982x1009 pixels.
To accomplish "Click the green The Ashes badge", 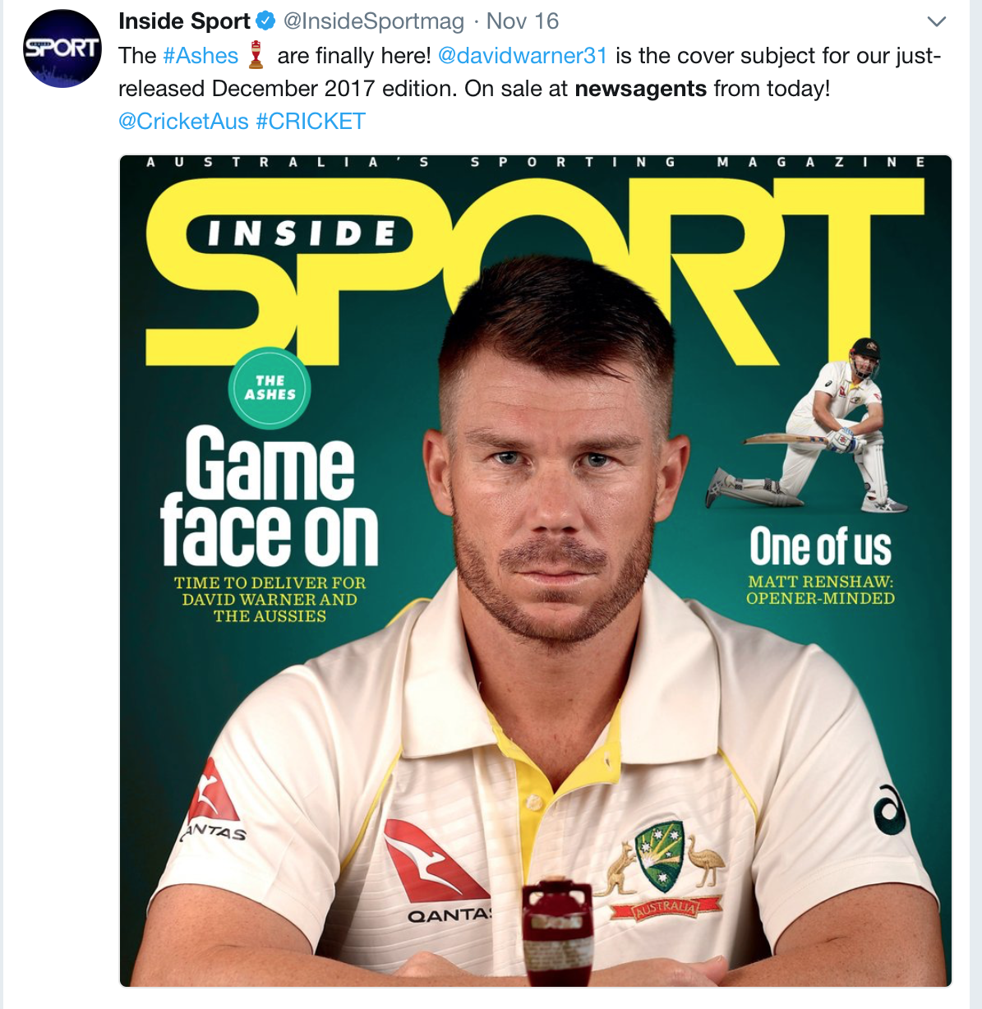I will (270, 388).
